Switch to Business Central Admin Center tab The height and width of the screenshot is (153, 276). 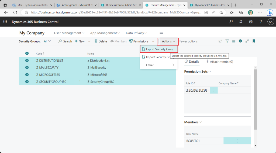(x=121, y=5)
